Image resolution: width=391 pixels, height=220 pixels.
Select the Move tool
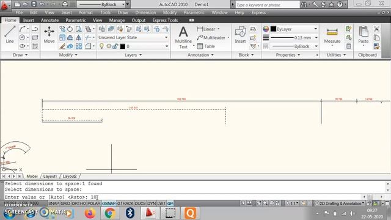click(49, 35)
